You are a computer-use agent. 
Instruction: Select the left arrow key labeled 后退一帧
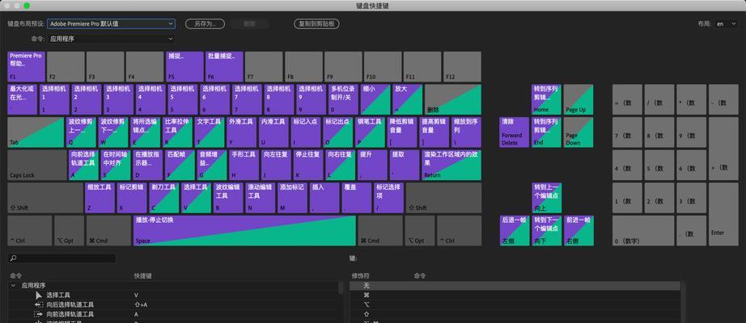point(515,231)
